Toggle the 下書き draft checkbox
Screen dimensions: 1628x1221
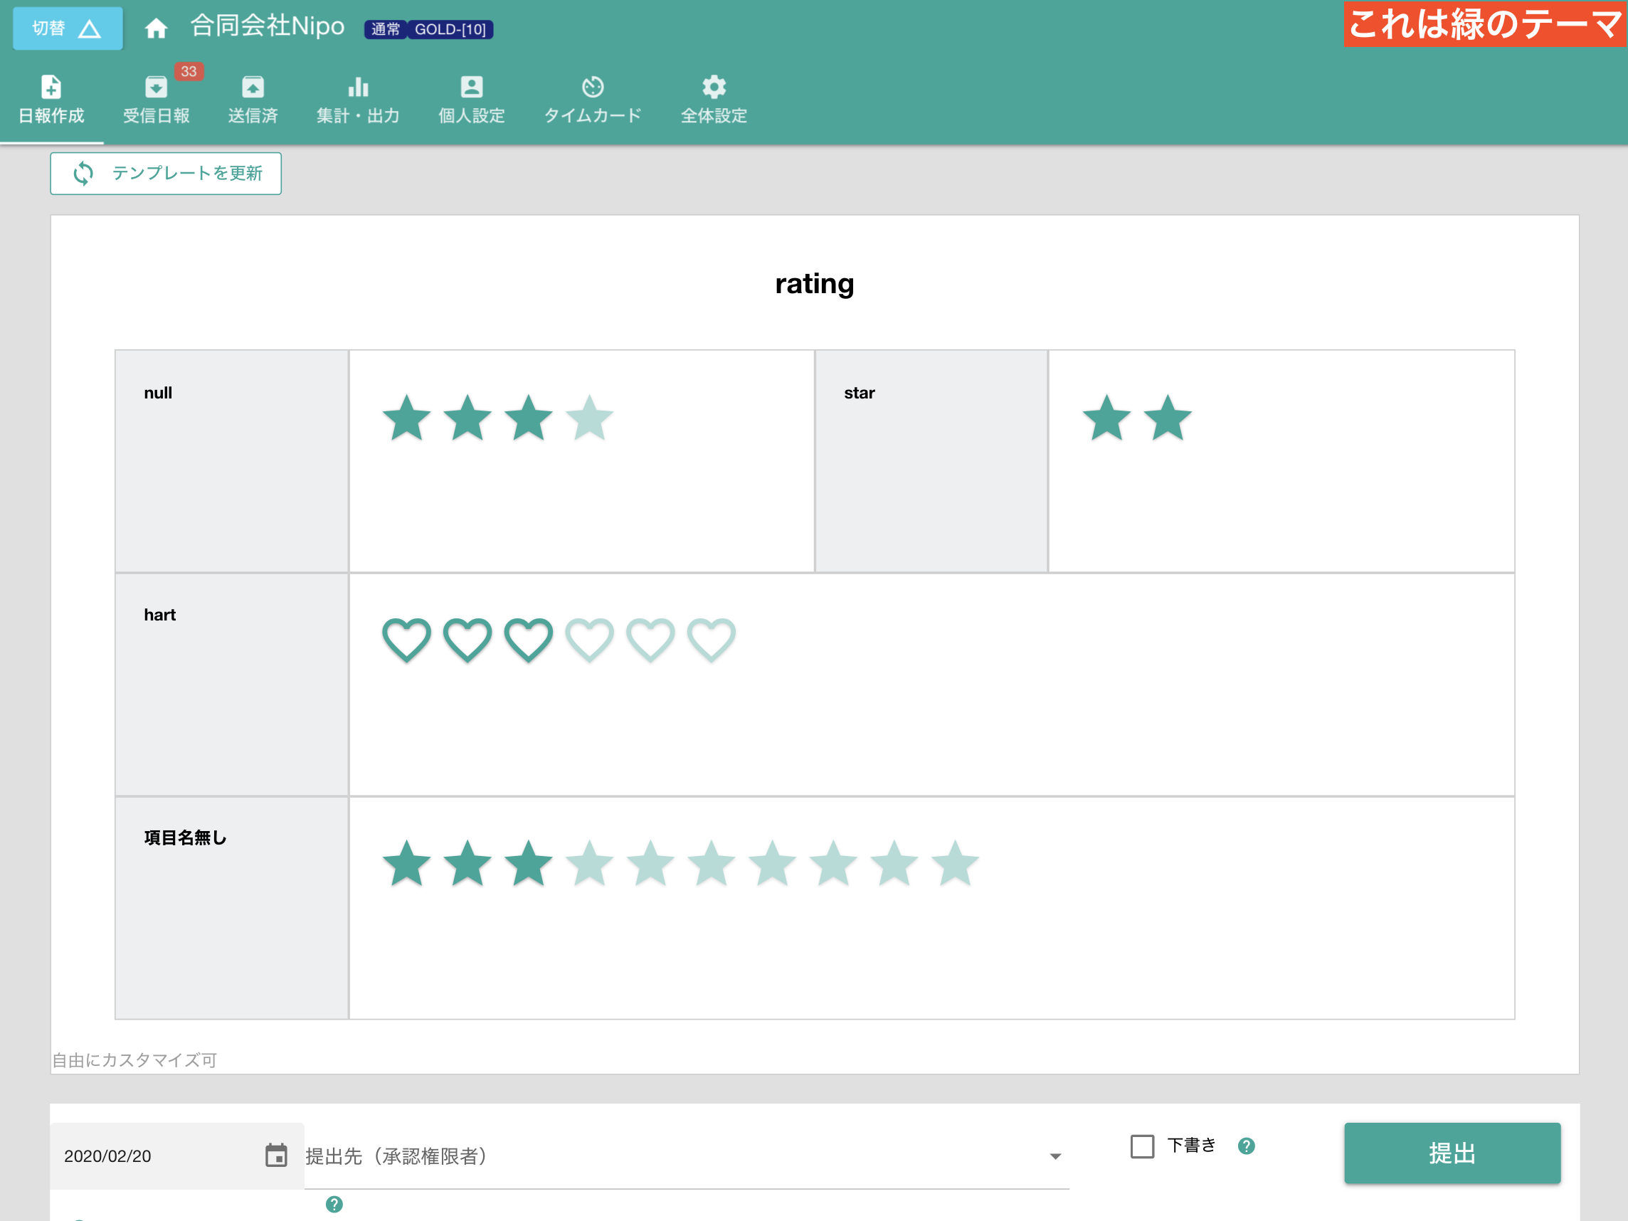pos(1141,1146)
